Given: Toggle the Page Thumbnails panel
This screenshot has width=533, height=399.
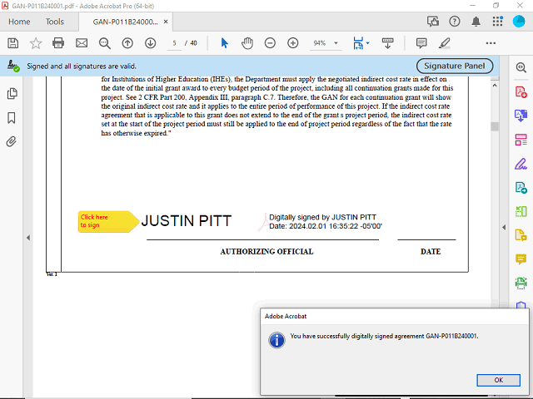Looking at the screenshot, I should click(12, 93).
